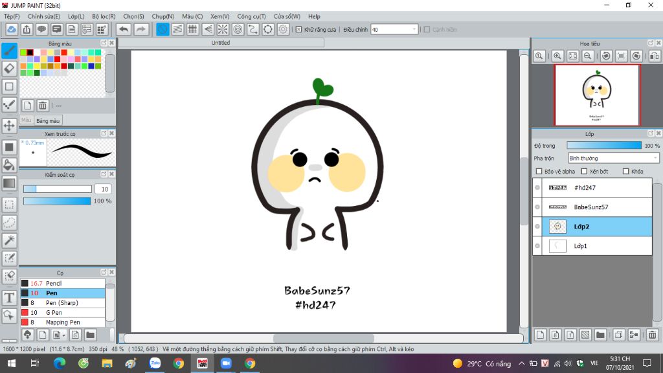This screenshot has width=663, height=373.
Task: Toggle visibility of the #hd247 layer
Action: click(537, 187)
